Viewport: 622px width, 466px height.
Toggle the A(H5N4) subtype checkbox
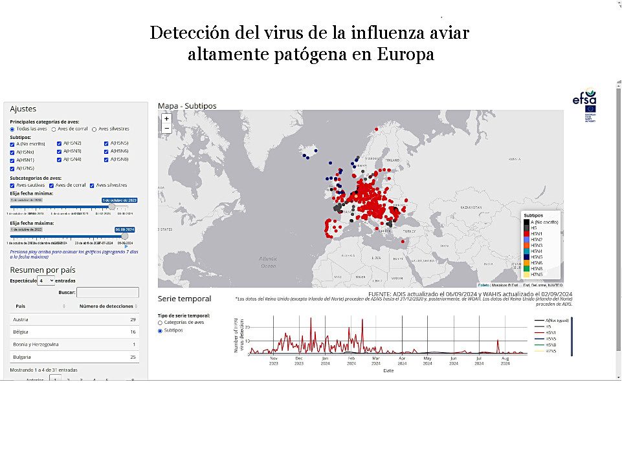pos(59,160)
